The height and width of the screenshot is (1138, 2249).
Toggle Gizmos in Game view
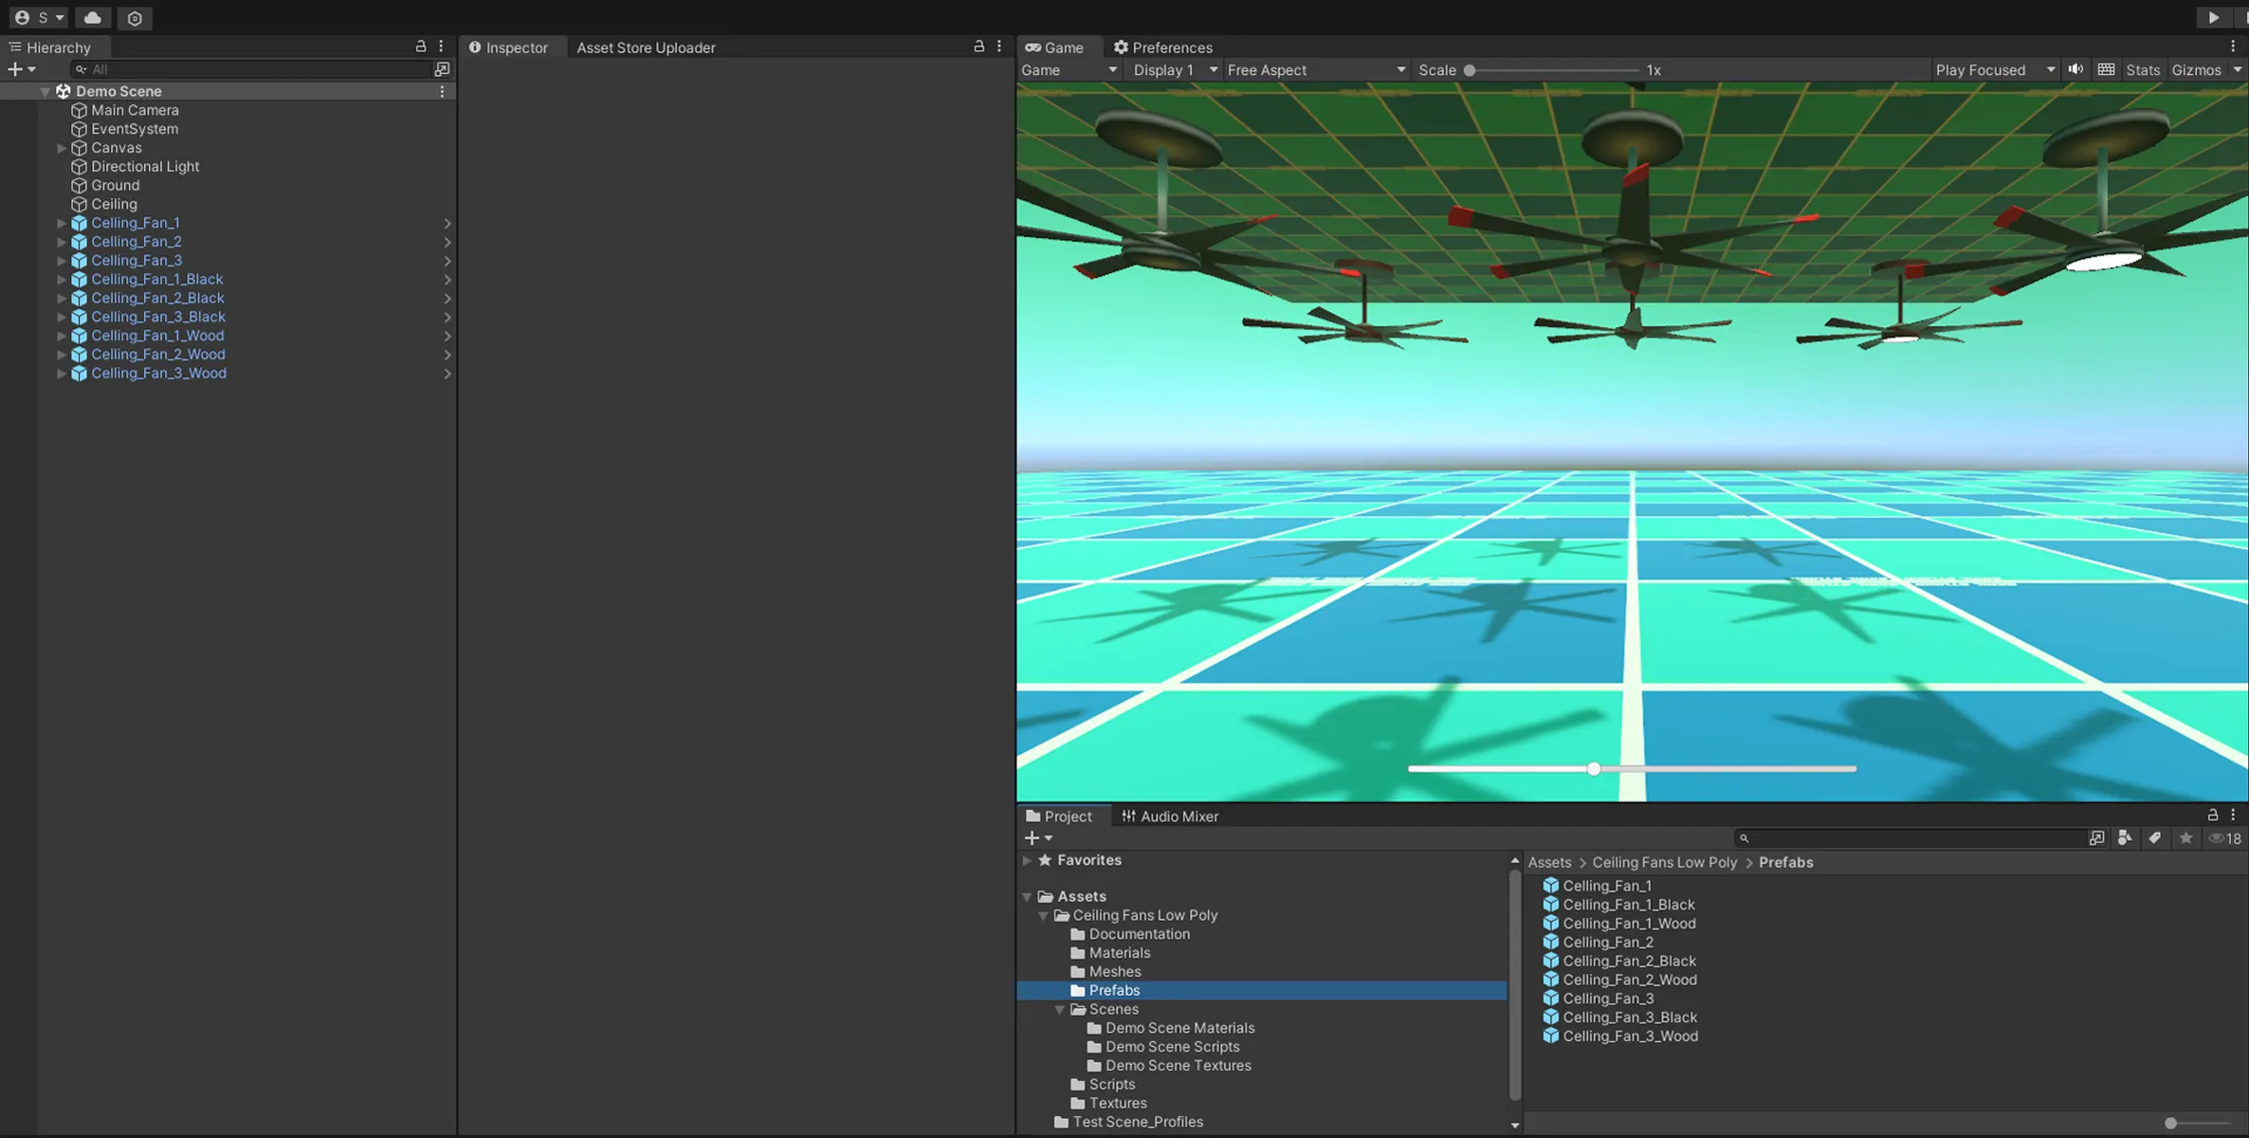click(2196, 70)
